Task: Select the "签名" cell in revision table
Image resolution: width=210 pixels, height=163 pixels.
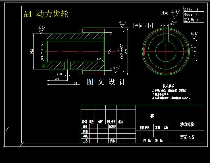Action: [x=121, y=122]
